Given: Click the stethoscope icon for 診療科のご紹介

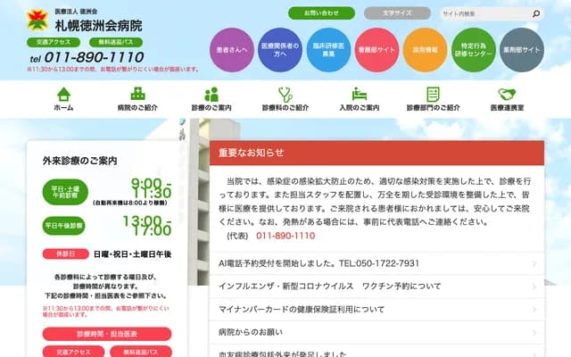Looking at the screenshot, I should (x=285, y=94).
